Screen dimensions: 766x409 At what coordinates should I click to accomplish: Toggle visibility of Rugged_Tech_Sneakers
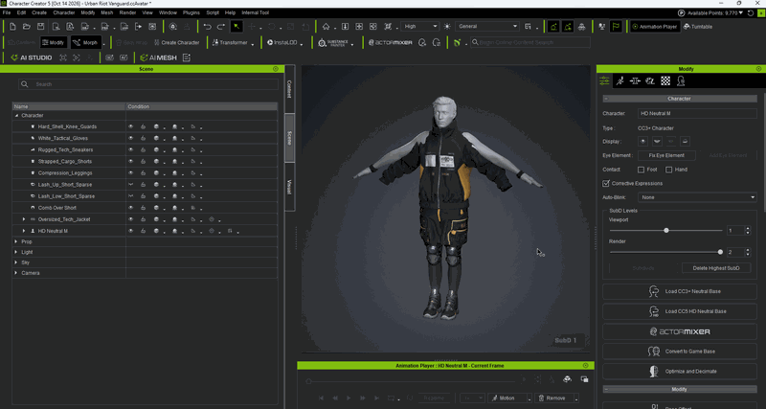click(x=130, y=149)
